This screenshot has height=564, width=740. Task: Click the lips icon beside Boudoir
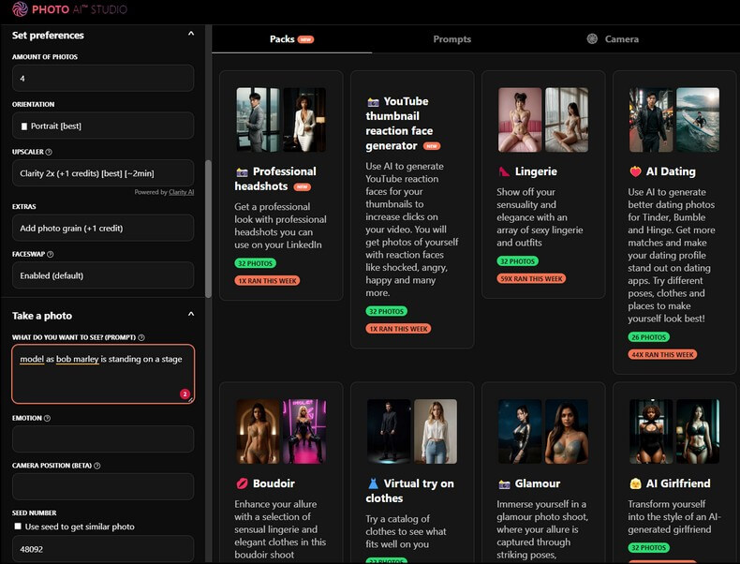point(242,483)
